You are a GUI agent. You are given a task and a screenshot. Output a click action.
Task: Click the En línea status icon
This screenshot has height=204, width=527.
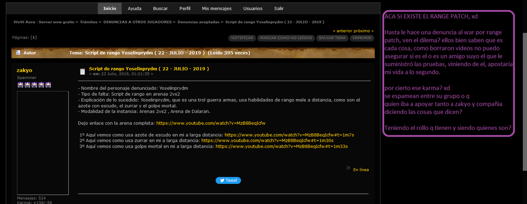click(x=348, y=168)
